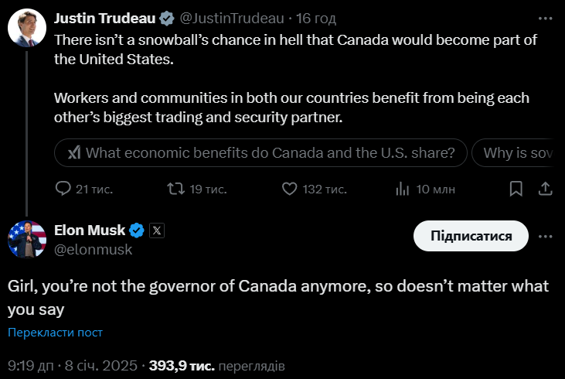The image size is (565, 379).
Task: Bookmark Justin Trudeau's post
Action: (516, 189)
